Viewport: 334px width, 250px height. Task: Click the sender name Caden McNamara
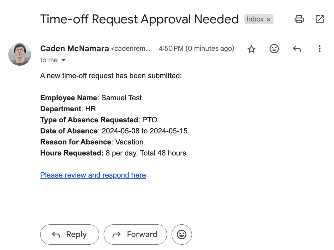click(74, 48)
